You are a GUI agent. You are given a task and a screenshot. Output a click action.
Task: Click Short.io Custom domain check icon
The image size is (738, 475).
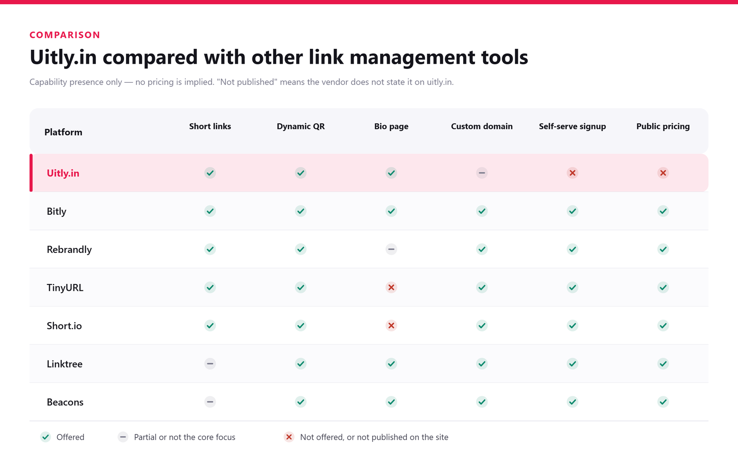(x=482, y=325)
